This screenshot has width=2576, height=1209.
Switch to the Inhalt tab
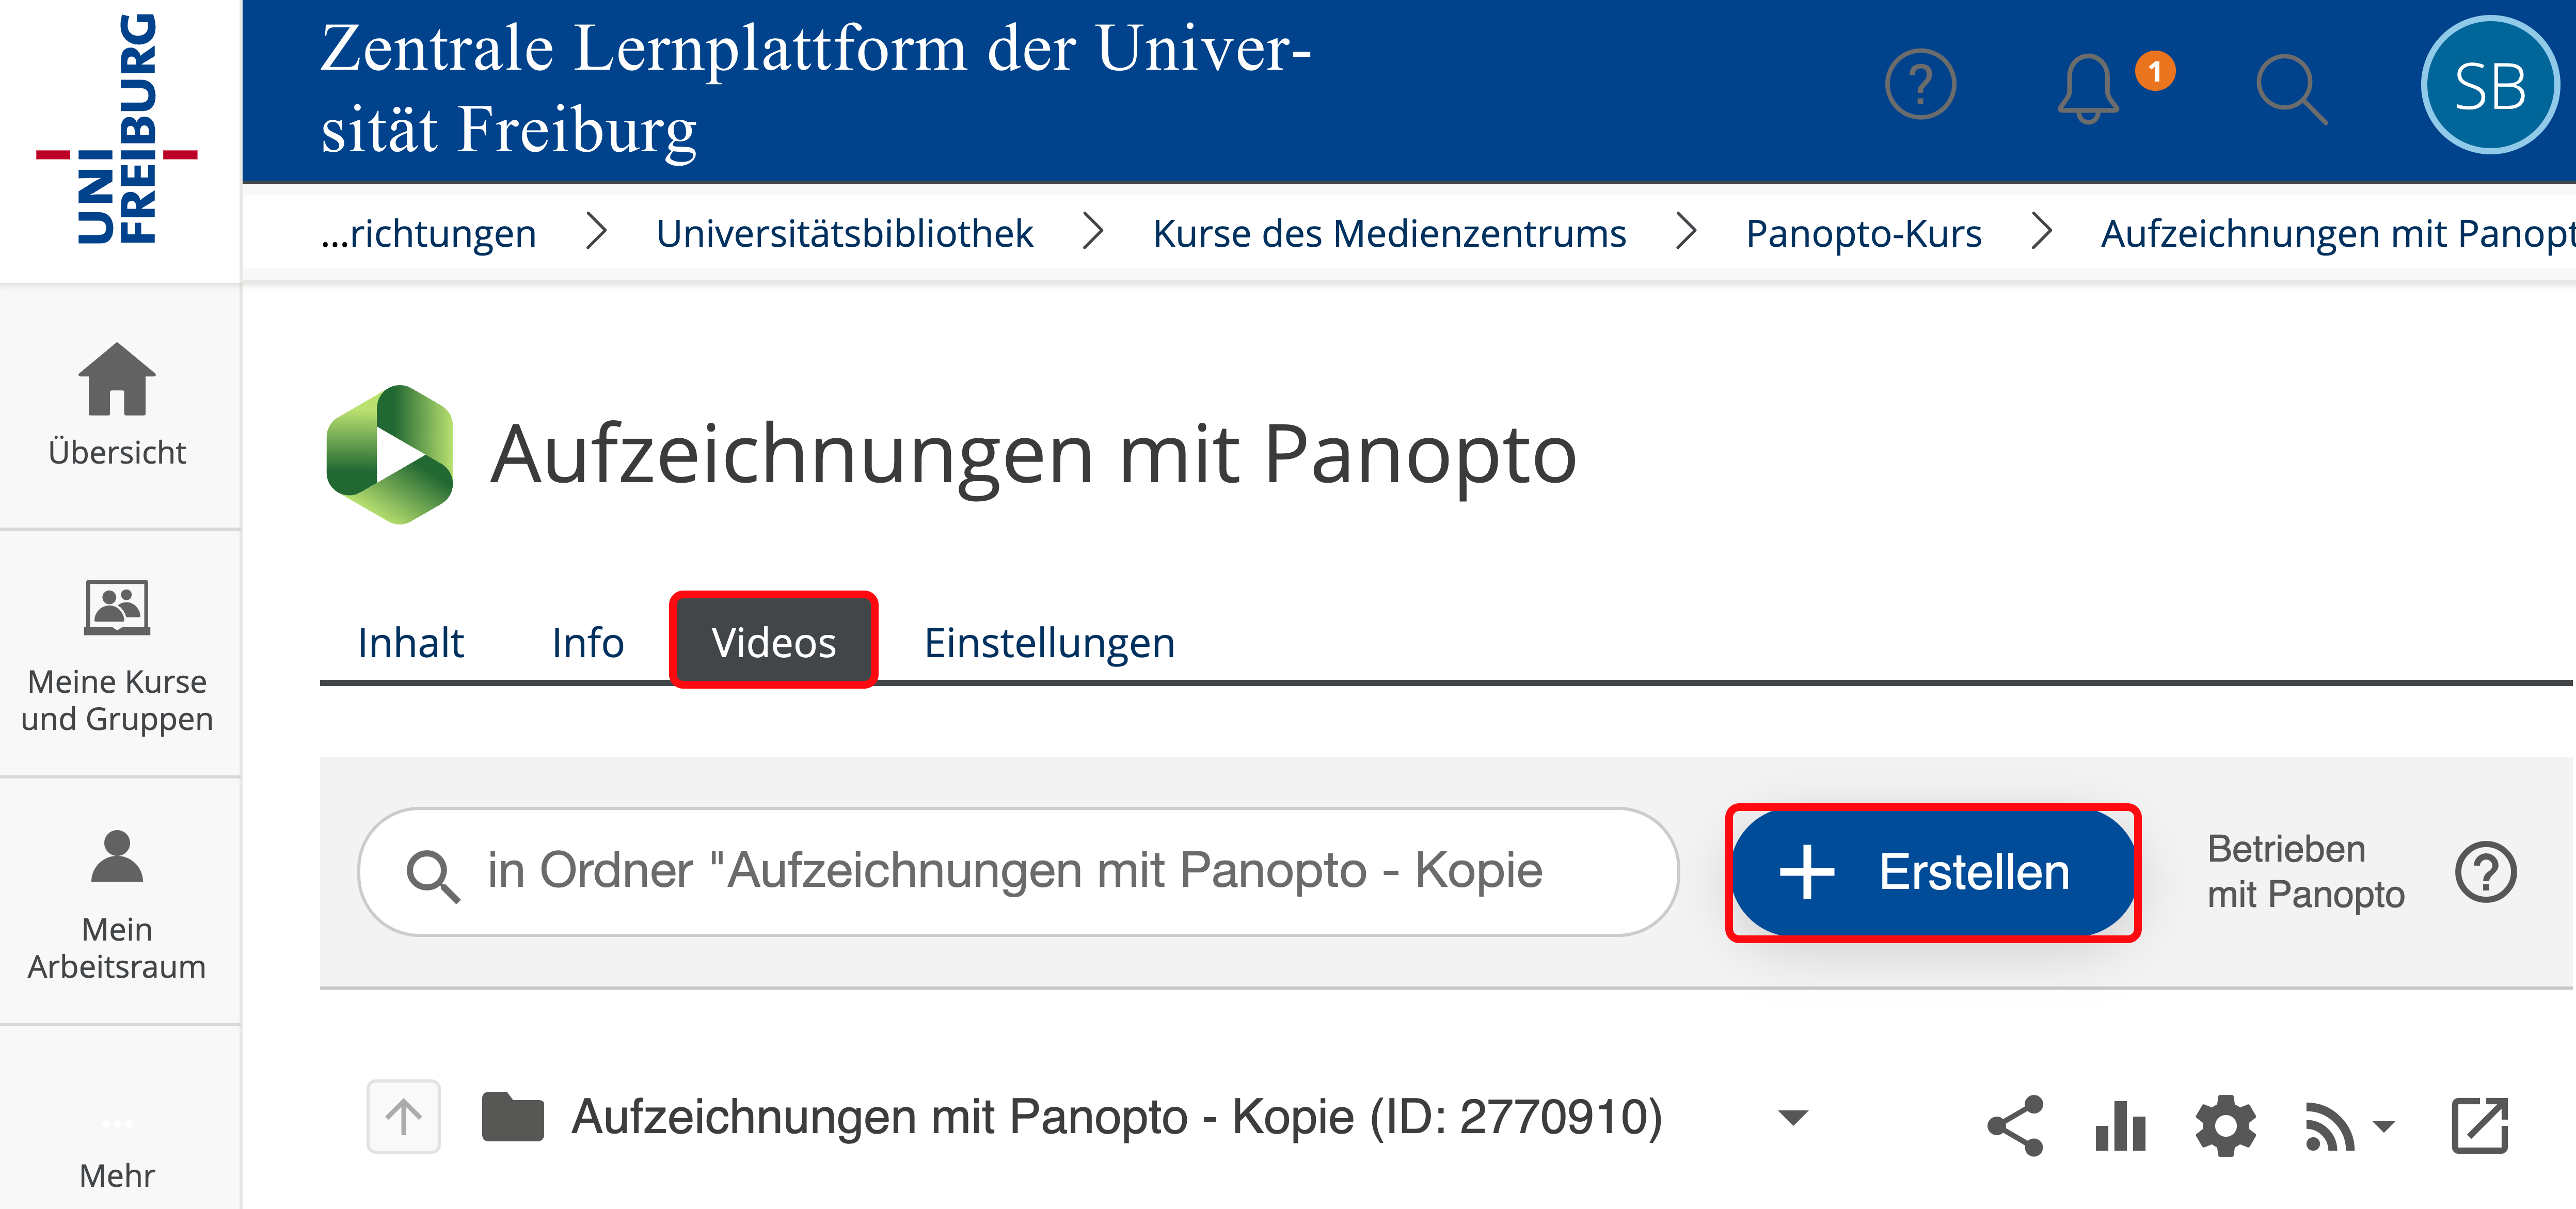pyautogui.click(x=410, y=642)
